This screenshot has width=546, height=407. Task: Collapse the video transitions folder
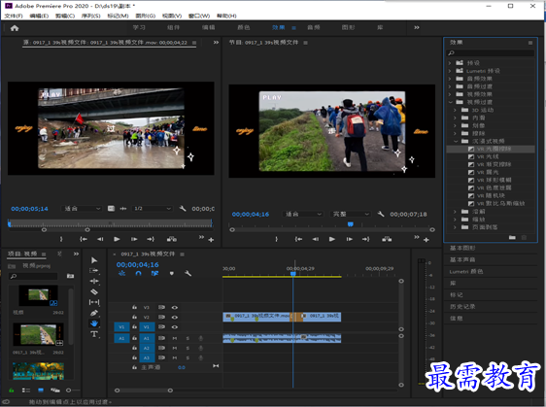450,102
